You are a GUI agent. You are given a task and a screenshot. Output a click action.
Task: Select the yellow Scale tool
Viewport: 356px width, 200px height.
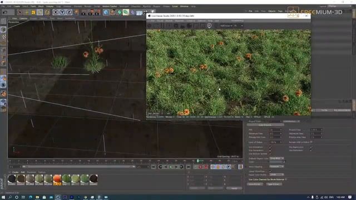click(x=33, y=12)
